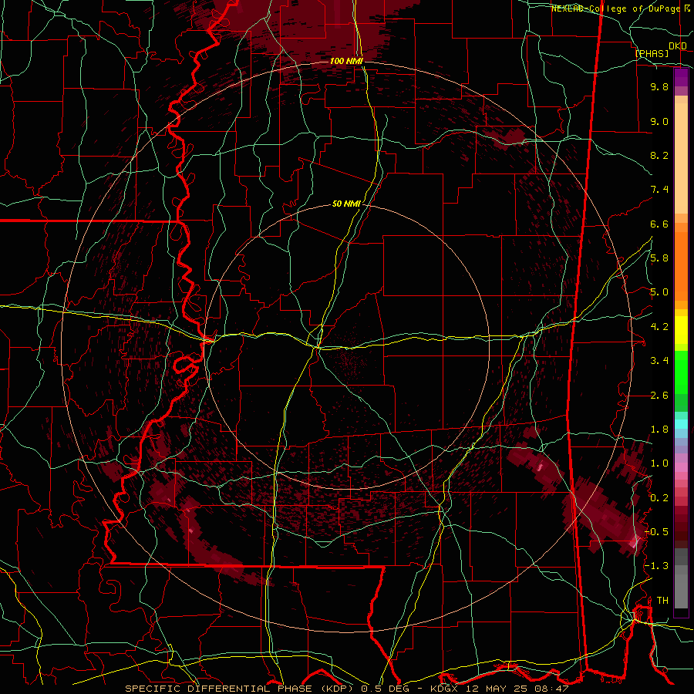
Task: Click the yellow swatch on the color scale
Action: (681, 330)
